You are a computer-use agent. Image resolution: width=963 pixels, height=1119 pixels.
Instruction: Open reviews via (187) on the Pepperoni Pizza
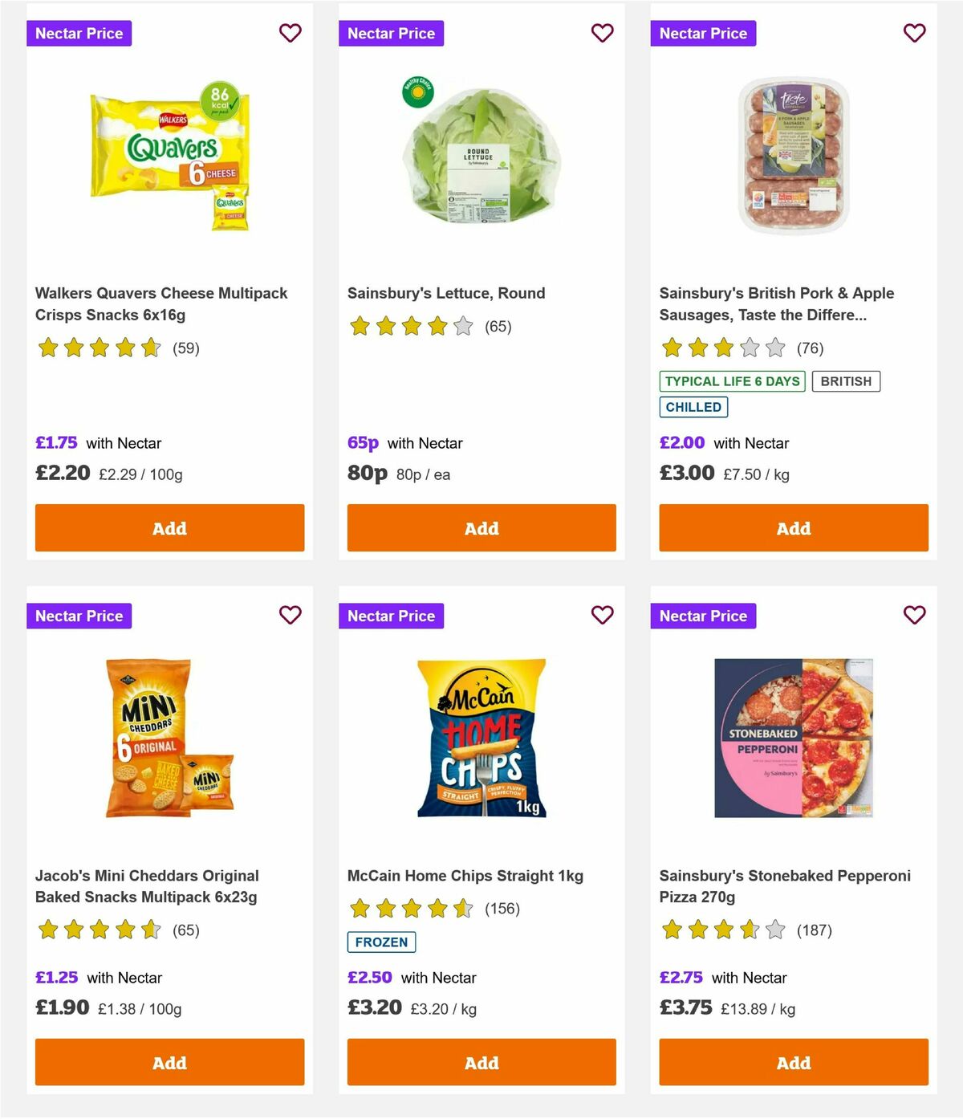coord(815,930)
